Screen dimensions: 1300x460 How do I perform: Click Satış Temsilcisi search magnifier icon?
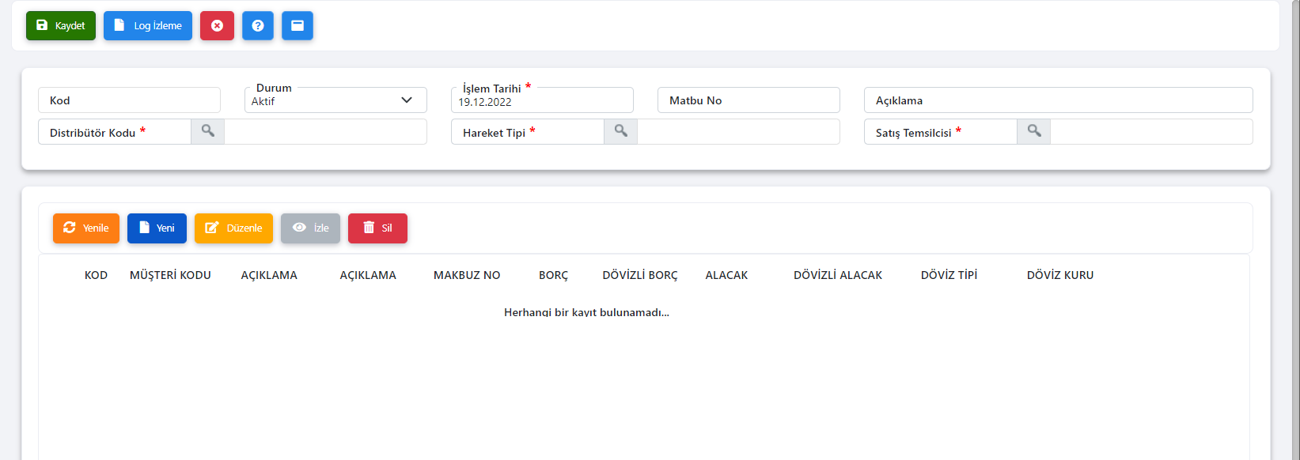pyautogui.click(x=1034, y=131)
